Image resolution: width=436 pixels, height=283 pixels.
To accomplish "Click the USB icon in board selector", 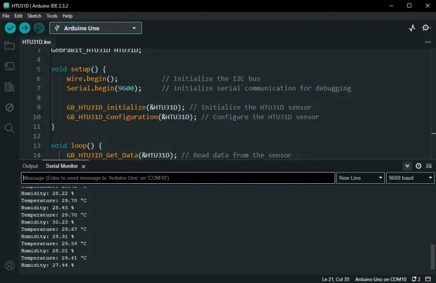I will coord(57,28).
